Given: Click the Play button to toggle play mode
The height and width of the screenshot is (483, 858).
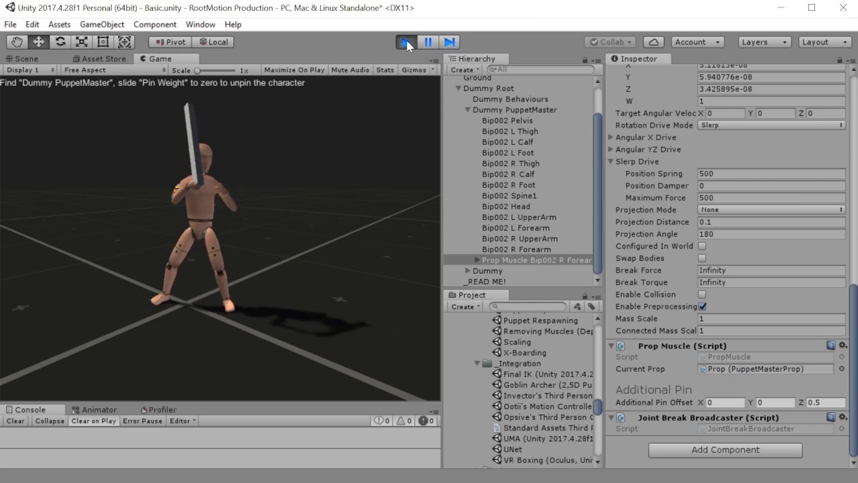Looking at the screenshot, I should click(406, 42).
